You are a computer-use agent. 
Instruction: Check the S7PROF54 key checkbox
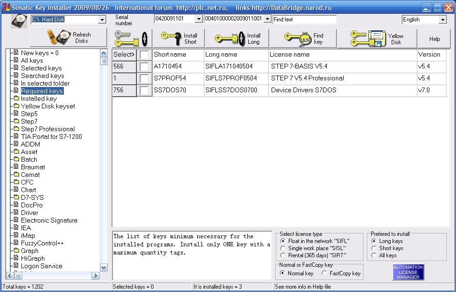[144, 78]
